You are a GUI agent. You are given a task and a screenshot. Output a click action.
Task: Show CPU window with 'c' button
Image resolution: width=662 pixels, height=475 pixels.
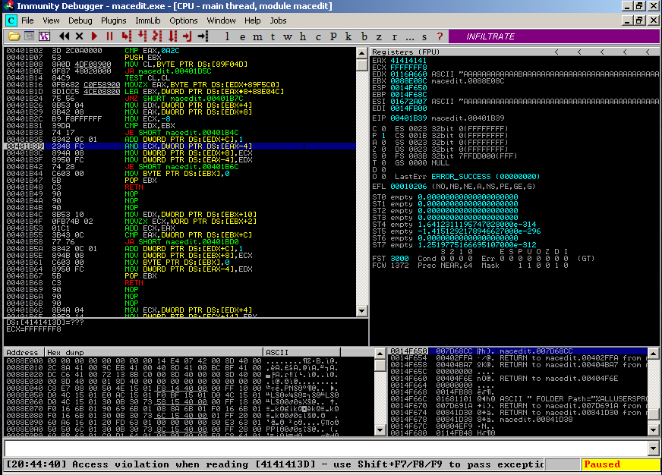pos(318,36)
